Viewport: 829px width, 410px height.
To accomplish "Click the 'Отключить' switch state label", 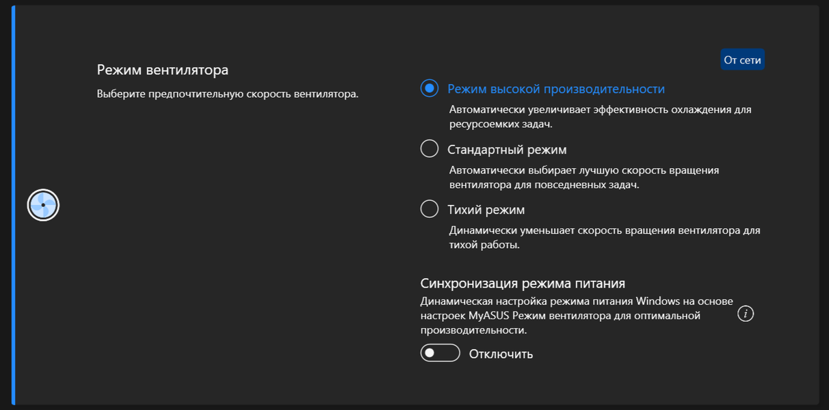I will tap(501, 354).
